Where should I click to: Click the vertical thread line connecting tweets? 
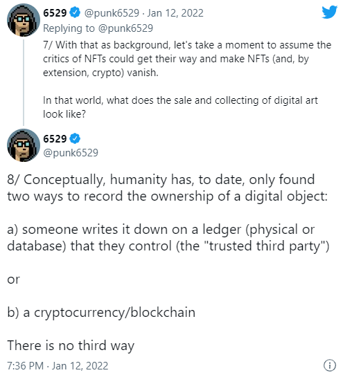[24, 82]
